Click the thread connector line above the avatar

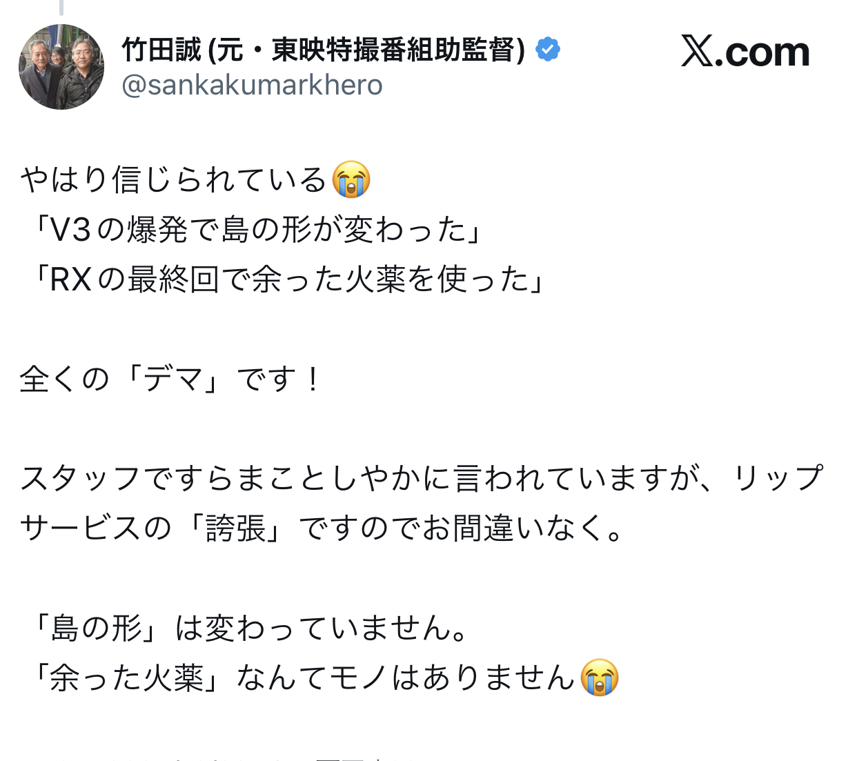[x=61, y=7]
